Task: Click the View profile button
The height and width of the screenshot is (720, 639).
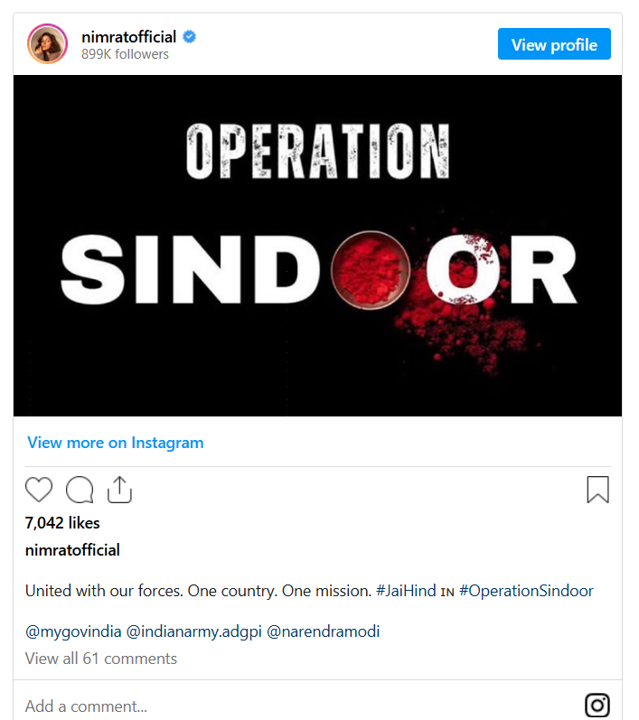Action: pos(554,44)
